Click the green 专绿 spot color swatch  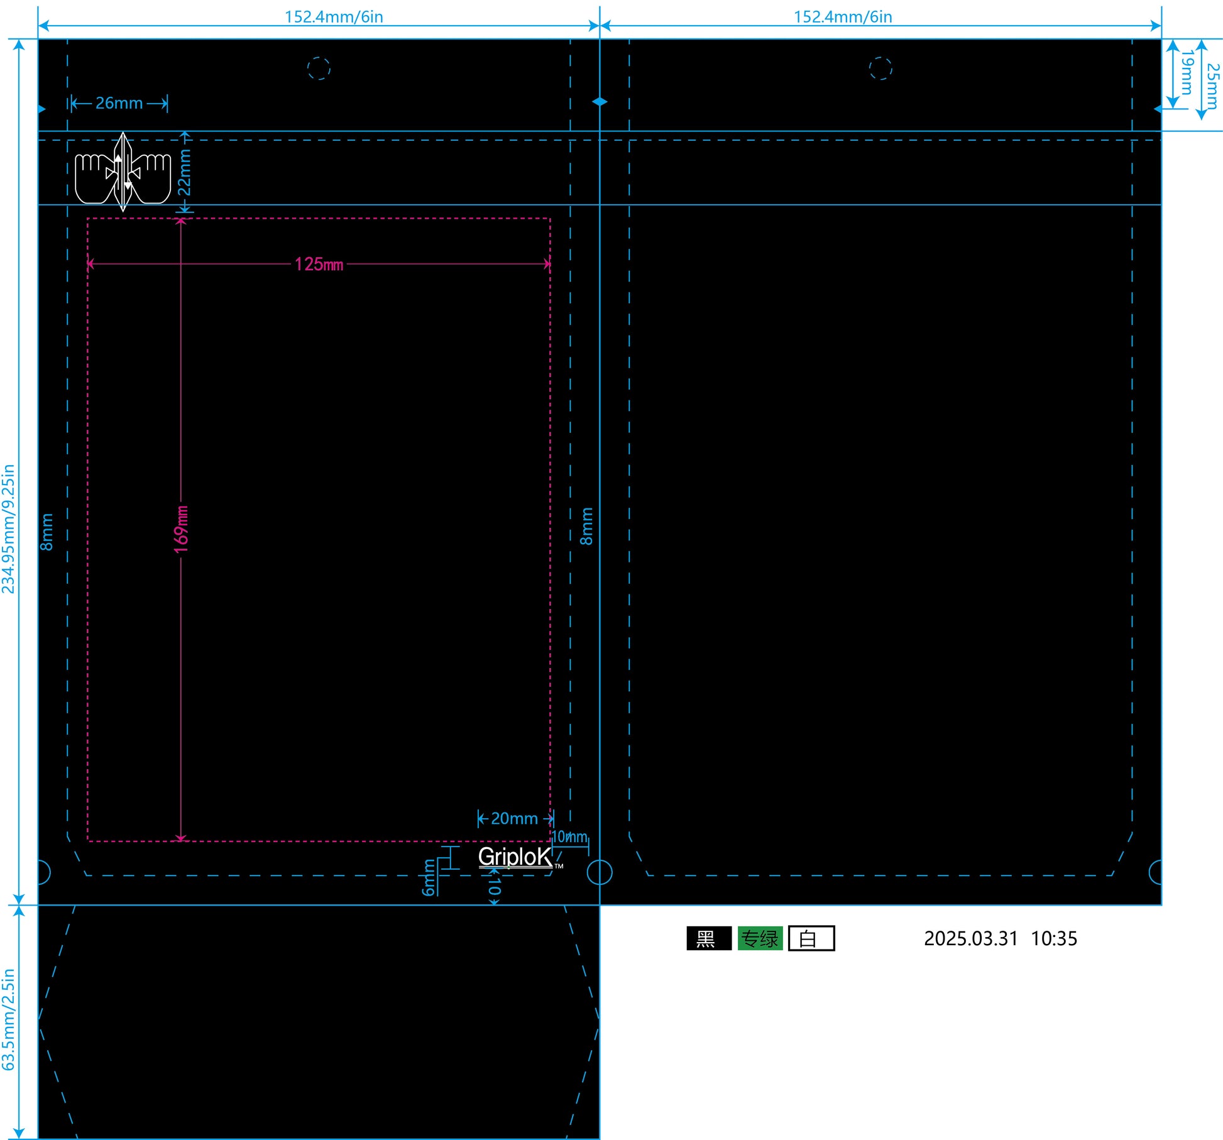760,938
